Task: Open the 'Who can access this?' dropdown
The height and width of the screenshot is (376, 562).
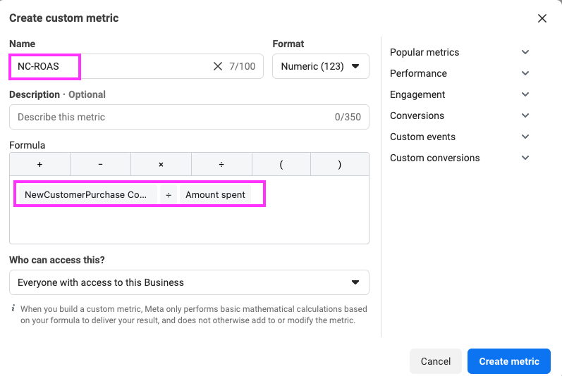Action: 189,282
